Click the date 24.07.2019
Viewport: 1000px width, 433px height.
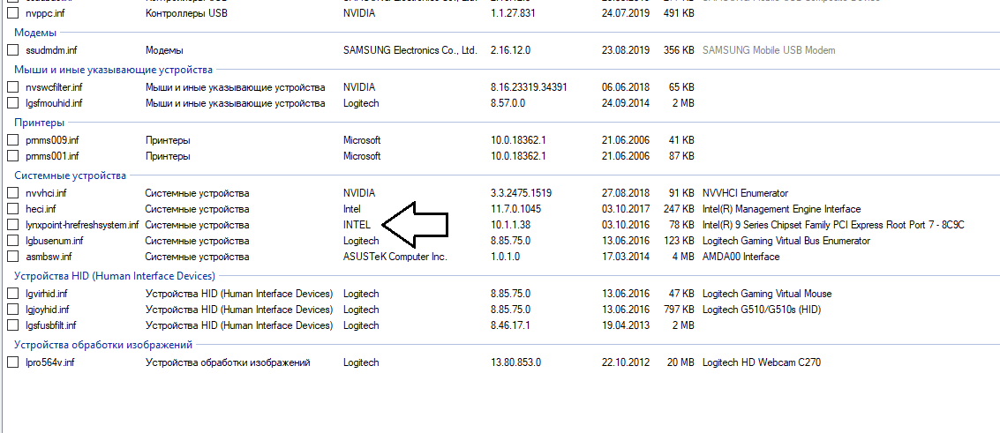pos(625,12)
